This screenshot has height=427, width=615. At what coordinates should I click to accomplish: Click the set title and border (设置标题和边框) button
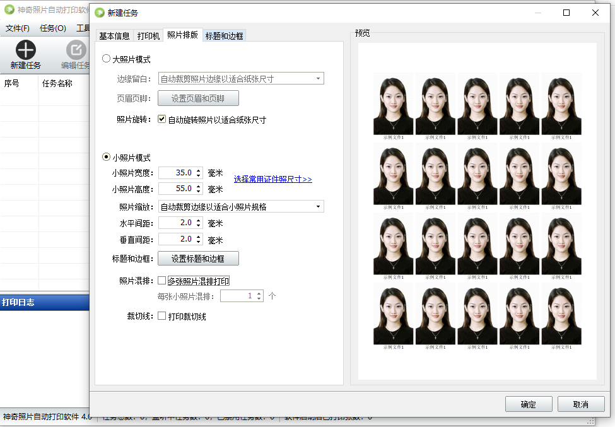(x=198, y=259)
